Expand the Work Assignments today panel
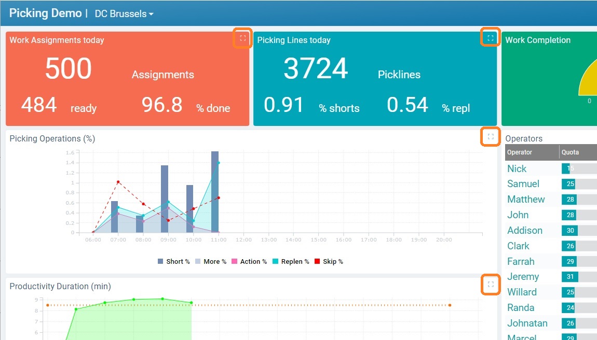 pyautogui.click(x=242, y=37)
